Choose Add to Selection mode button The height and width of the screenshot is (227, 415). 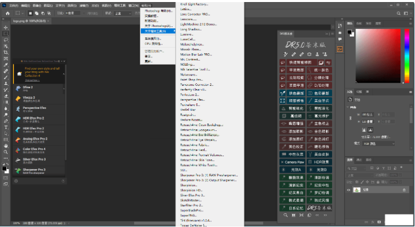(x=36, y=13)
